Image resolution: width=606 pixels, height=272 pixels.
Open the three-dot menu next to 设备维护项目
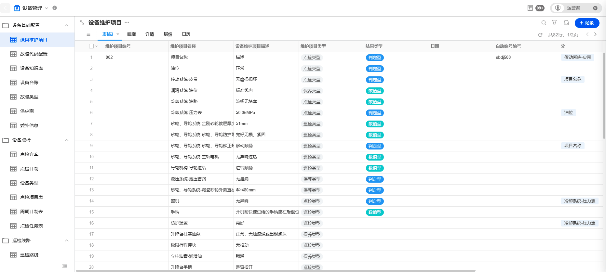tap(127, 22)
